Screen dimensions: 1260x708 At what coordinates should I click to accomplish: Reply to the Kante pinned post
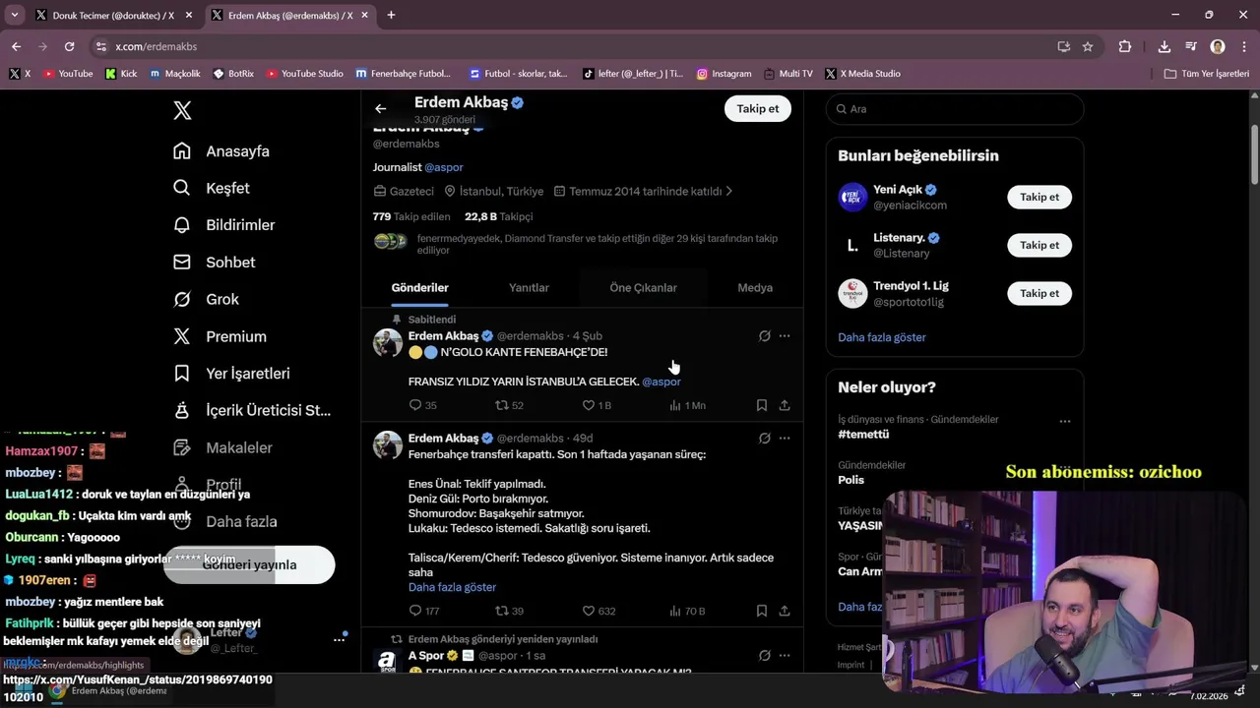(423, 405)
